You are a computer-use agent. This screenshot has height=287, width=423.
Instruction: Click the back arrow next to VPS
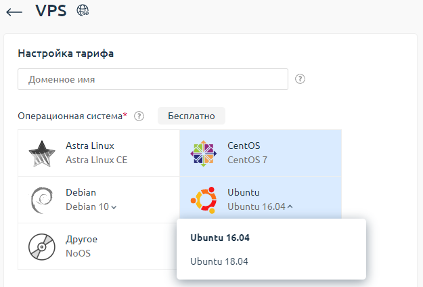[x=14, y=12]
